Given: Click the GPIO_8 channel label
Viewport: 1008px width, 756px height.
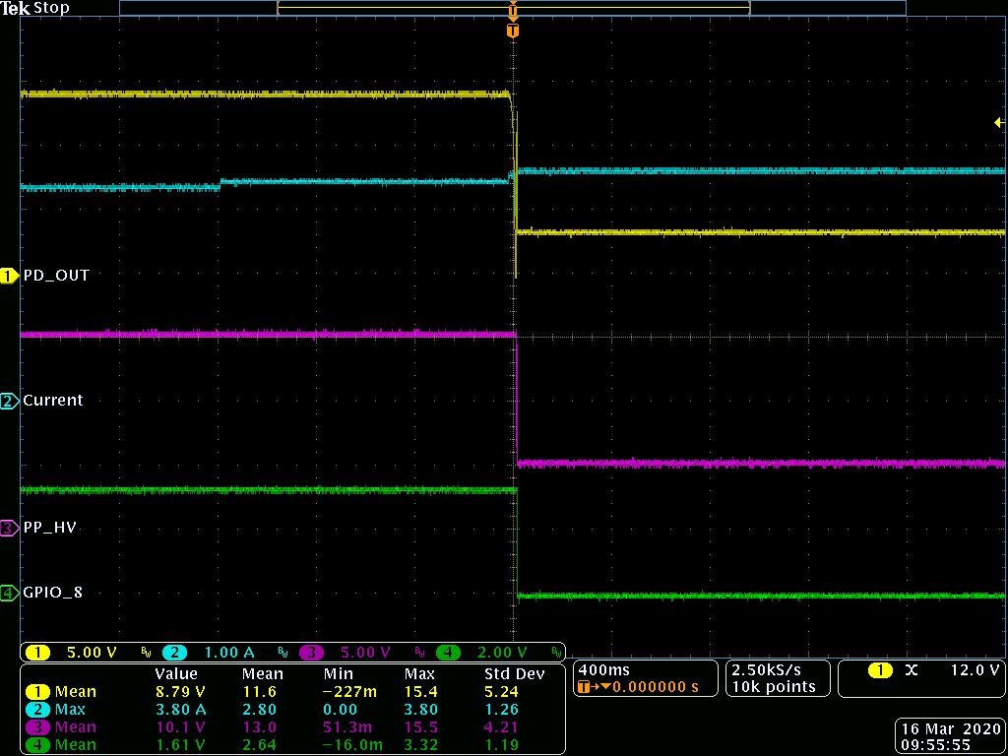Looking at the screenshot, I should pos(53,592).
